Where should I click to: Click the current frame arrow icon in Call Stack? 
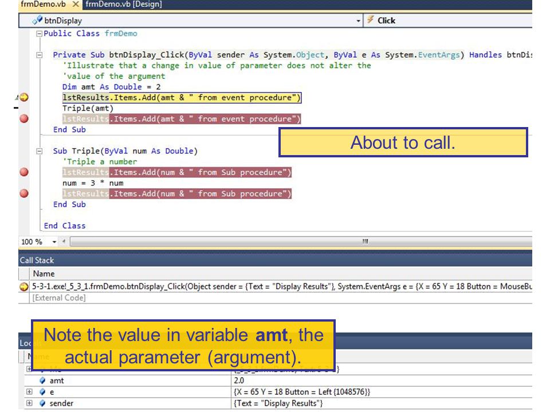(x=24, y=287)
